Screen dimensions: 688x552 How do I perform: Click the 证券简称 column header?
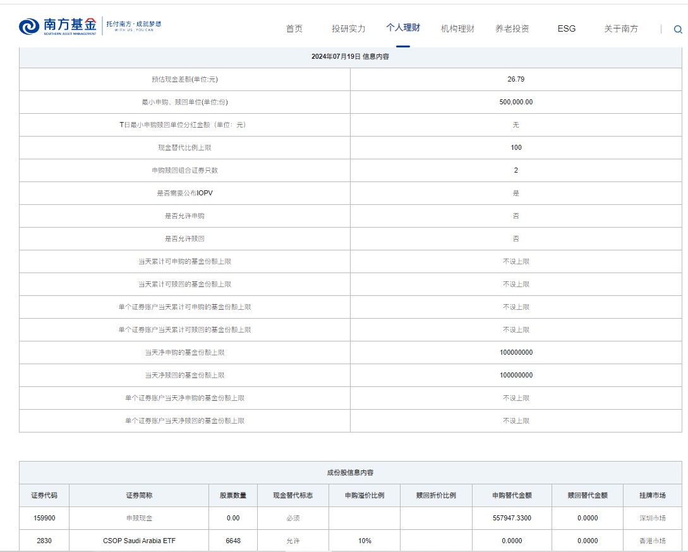[x=139, y=496]
